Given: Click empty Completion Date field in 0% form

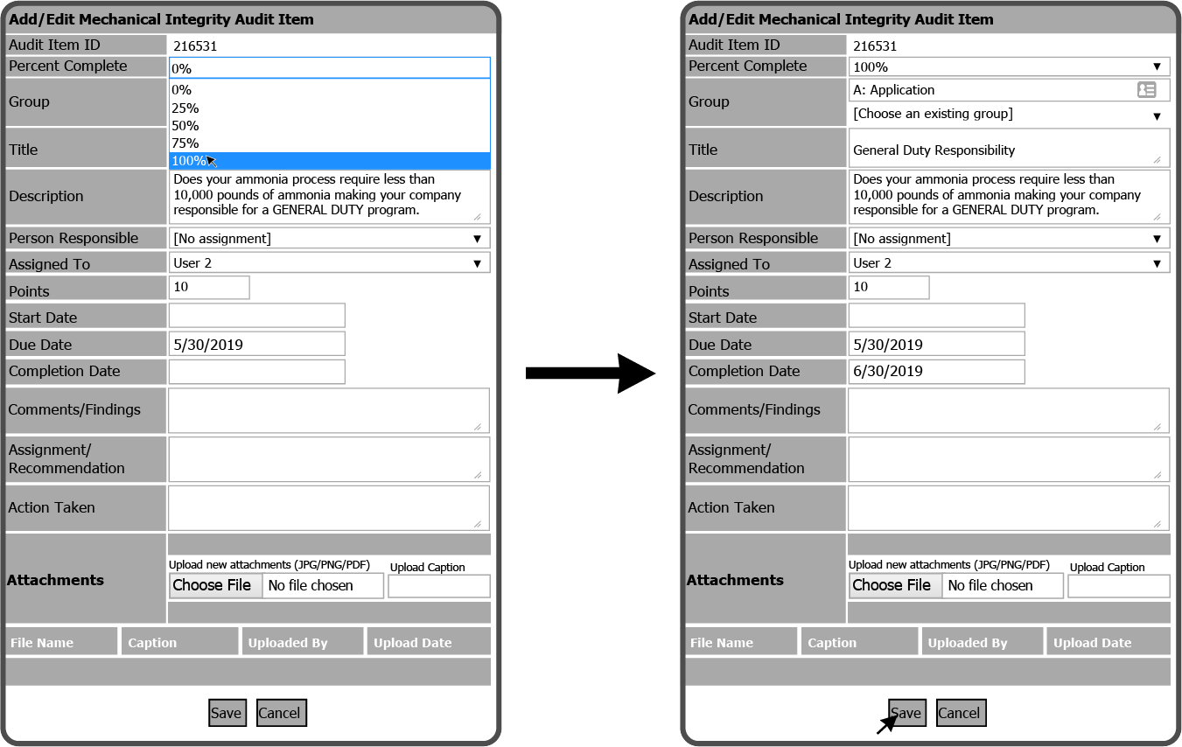Looking at the screenshot, I should [256, 371].
